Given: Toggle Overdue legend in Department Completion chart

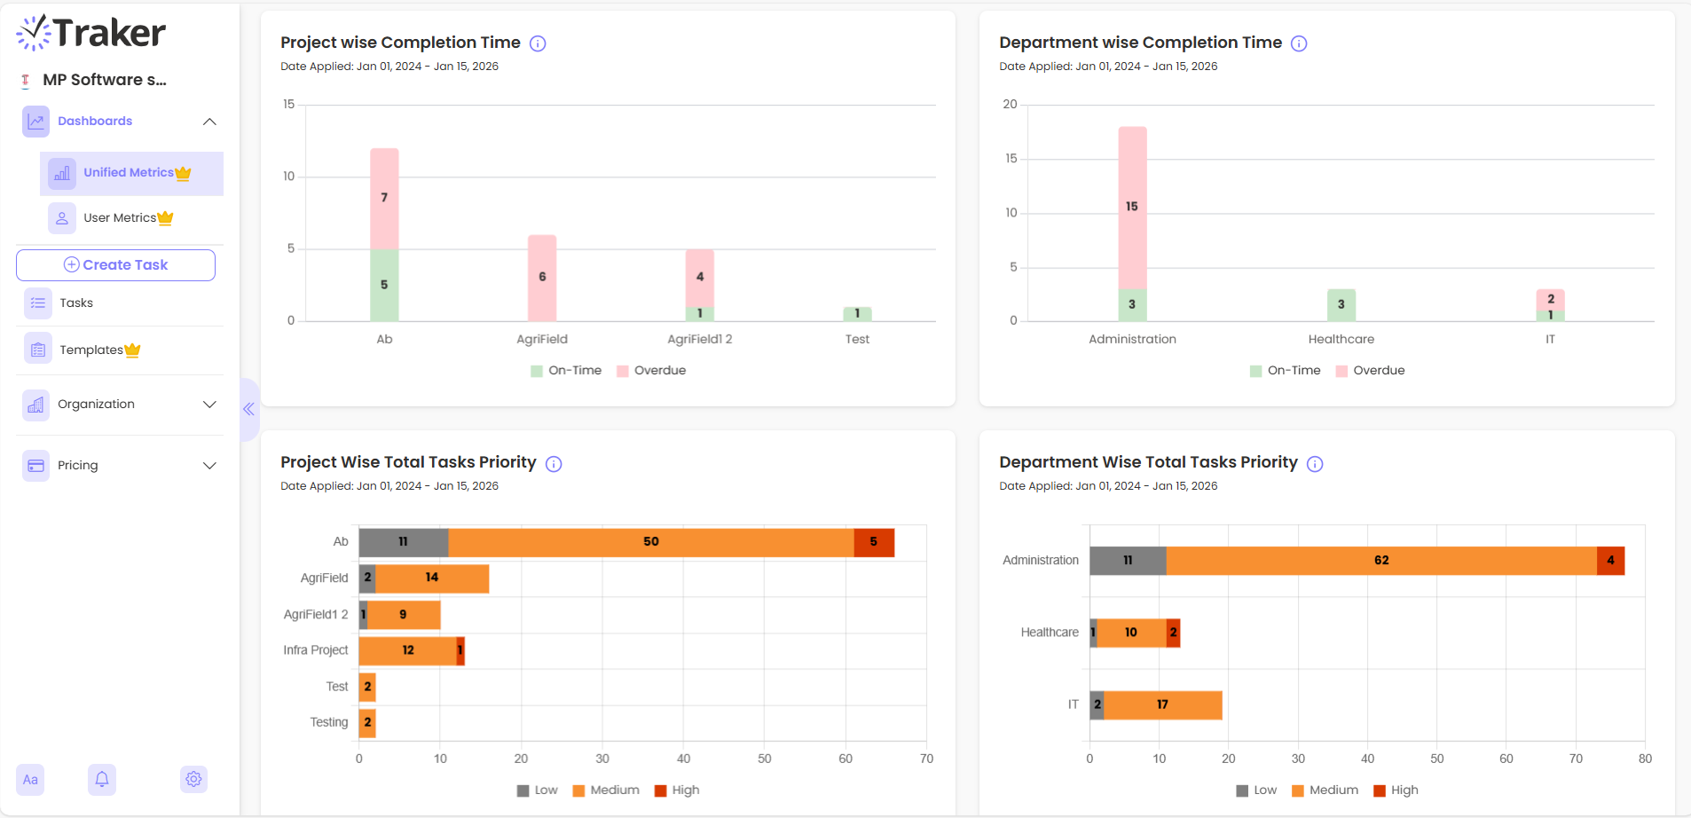Looking at the screenshot, I should point(1370,371).
